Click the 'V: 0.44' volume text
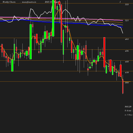The width and height of the screenshot is (133, 133). [128, 111]
